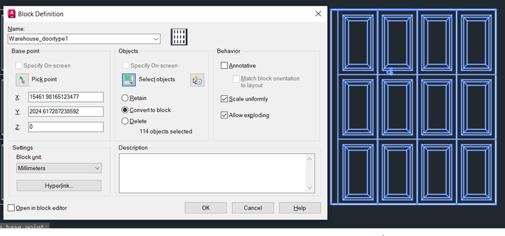505x236 pixels.
Task: Open the Block unit Millimeters dropdown
Action: point(59,168)
